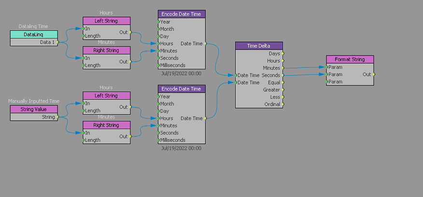This screenshot has width=423, height=197.
Task: Click Seconds port on DataLinq chain's Encode Date Time
Action: pos(158,58)
